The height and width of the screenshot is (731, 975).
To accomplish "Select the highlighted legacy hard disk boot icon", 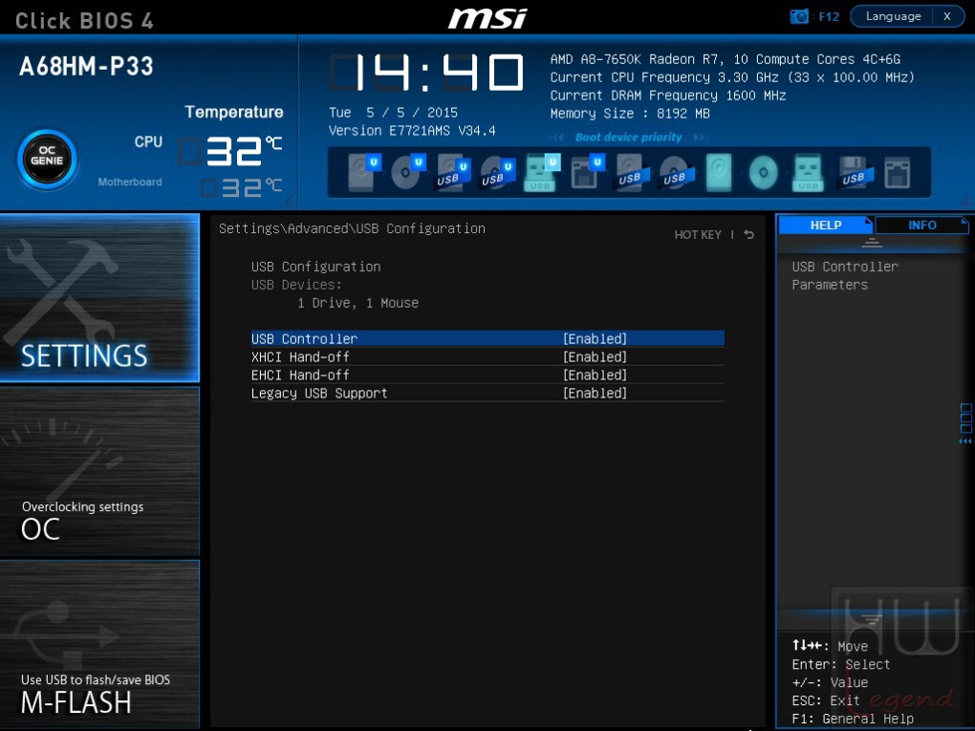I will tap(719, 172).
